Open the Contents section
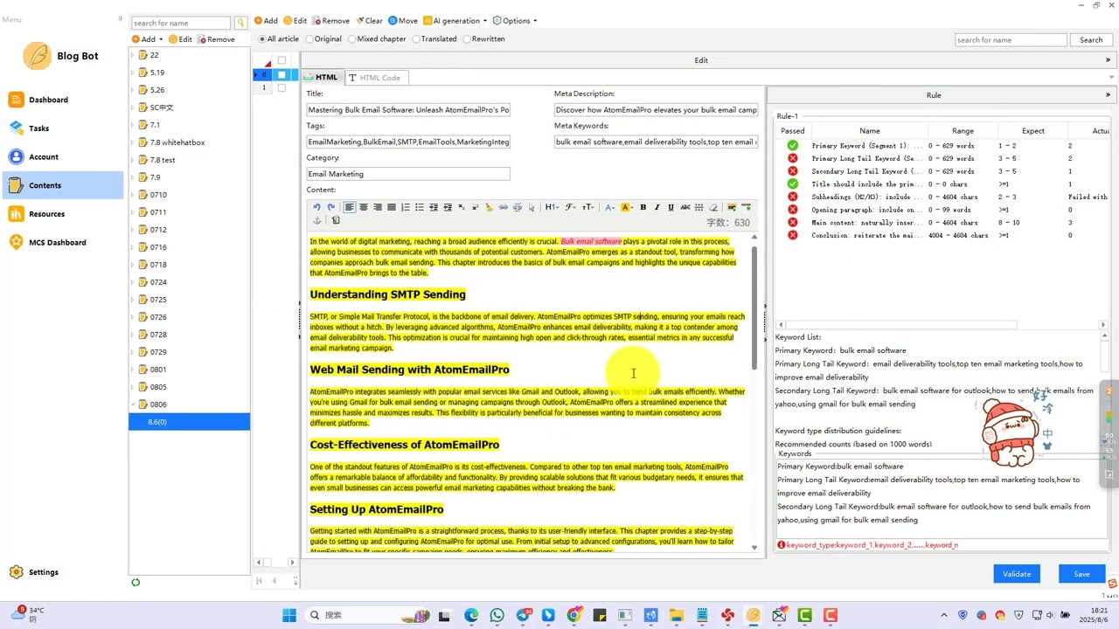 [x=63, y=185]
